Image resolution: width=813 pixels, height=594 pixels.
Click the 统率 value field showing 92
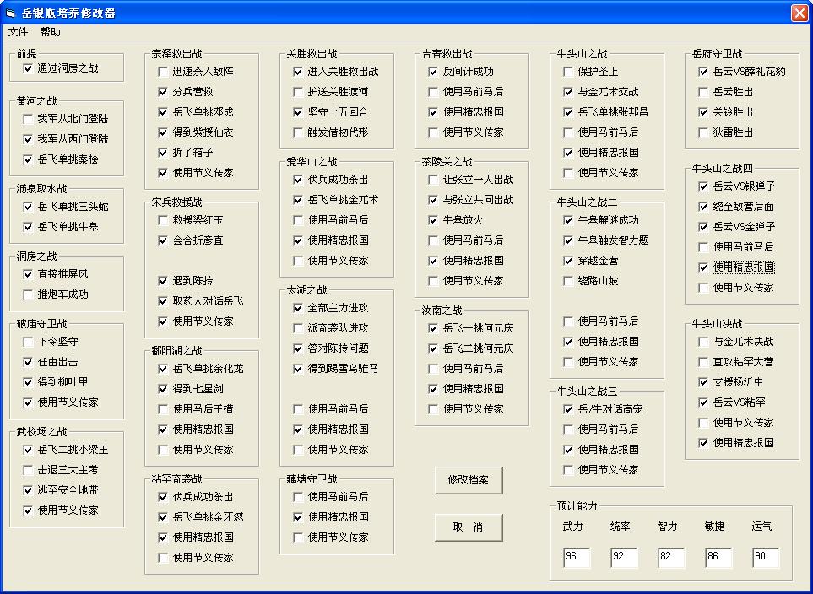point(624,557)
